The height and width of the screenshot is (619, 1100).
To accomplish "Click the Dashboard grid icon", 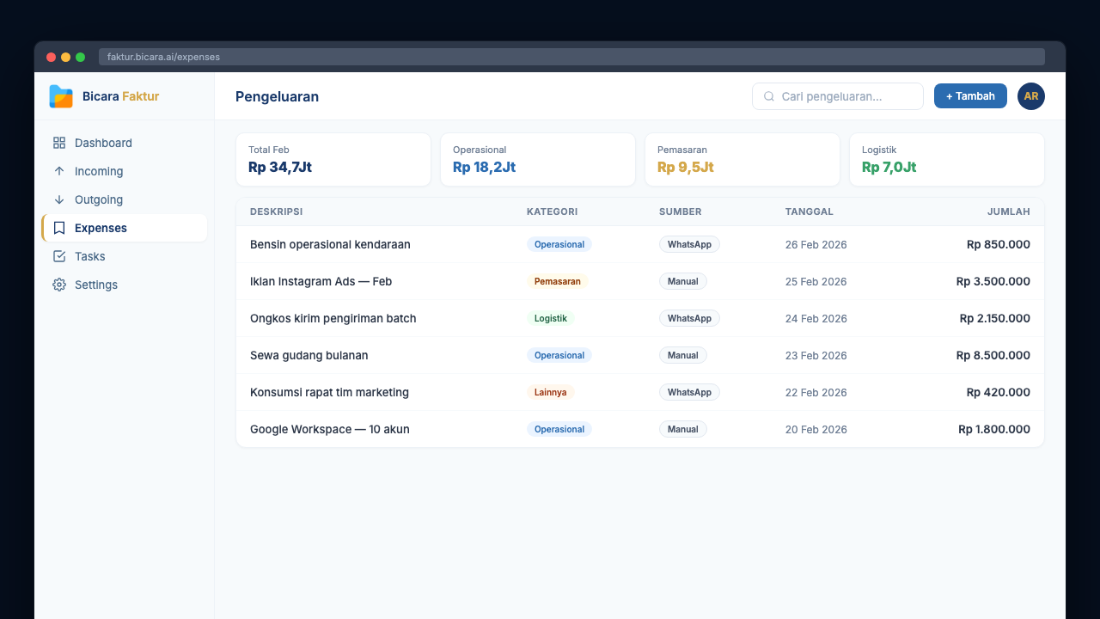I will tap(59, 143).
